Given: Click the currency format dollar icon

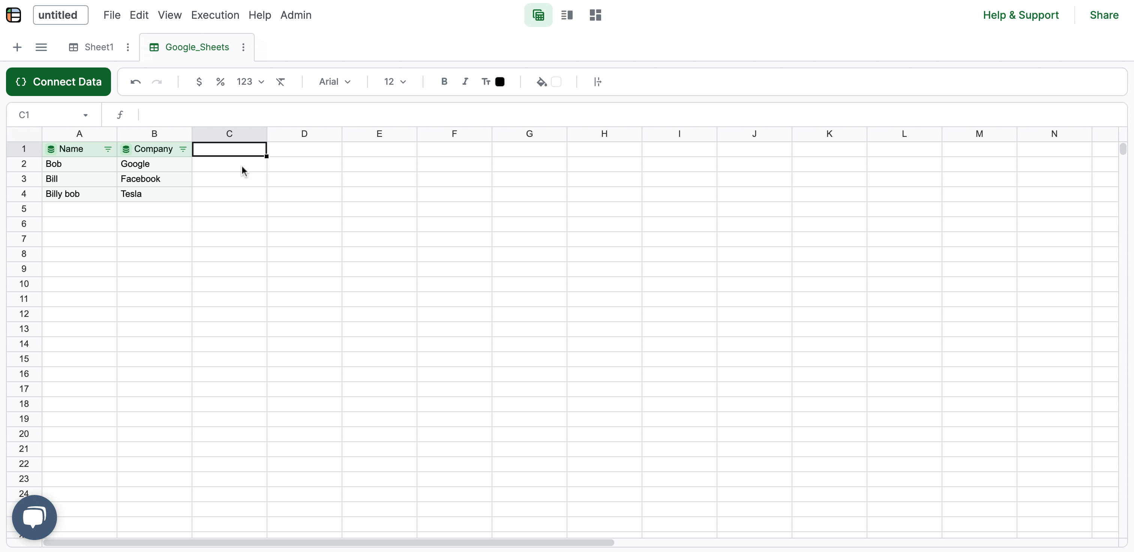Looking at the screenshot, I should tap(199, 82).
